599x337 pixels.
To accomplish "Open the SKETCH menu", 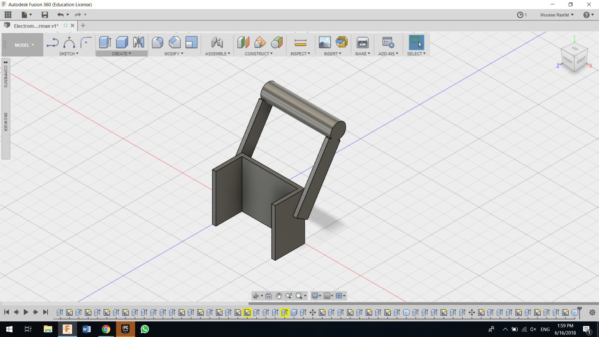I will tap(69, 54).
